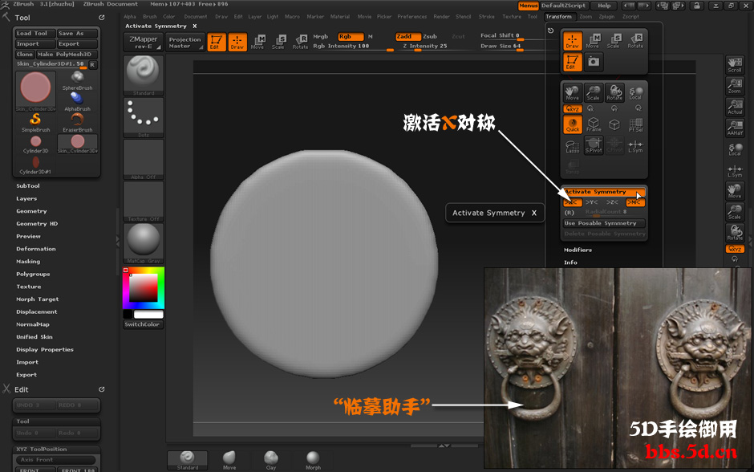The image size is (754, 472).
Task: Pick the Cylinder3D tool icon
Action: 35,144
